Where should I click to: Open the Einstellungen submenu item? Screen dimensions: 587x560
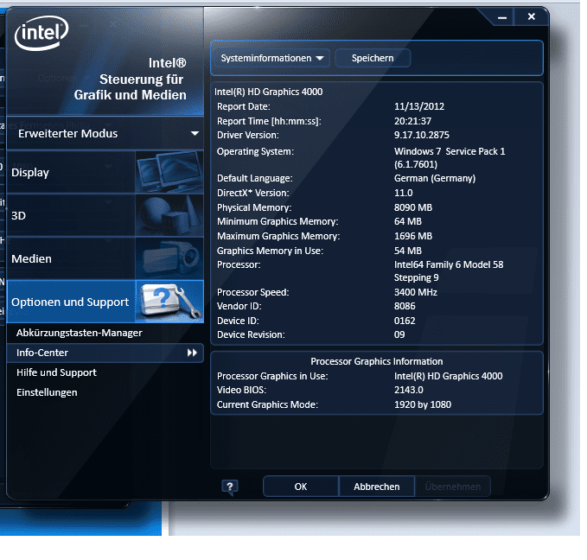(47, 392)
